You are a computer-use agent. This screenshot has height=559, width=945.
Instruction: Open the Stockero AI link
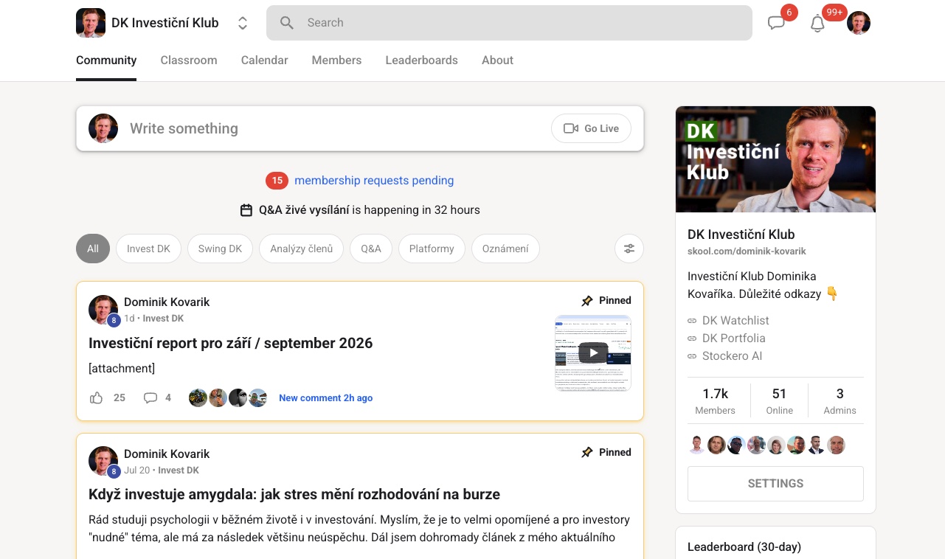click(x=732, y=356)
